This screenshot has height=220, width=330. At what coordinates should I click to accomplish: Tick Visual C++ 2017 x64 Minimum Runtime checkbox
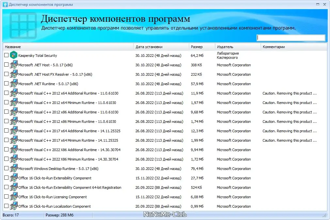point(6,140)
